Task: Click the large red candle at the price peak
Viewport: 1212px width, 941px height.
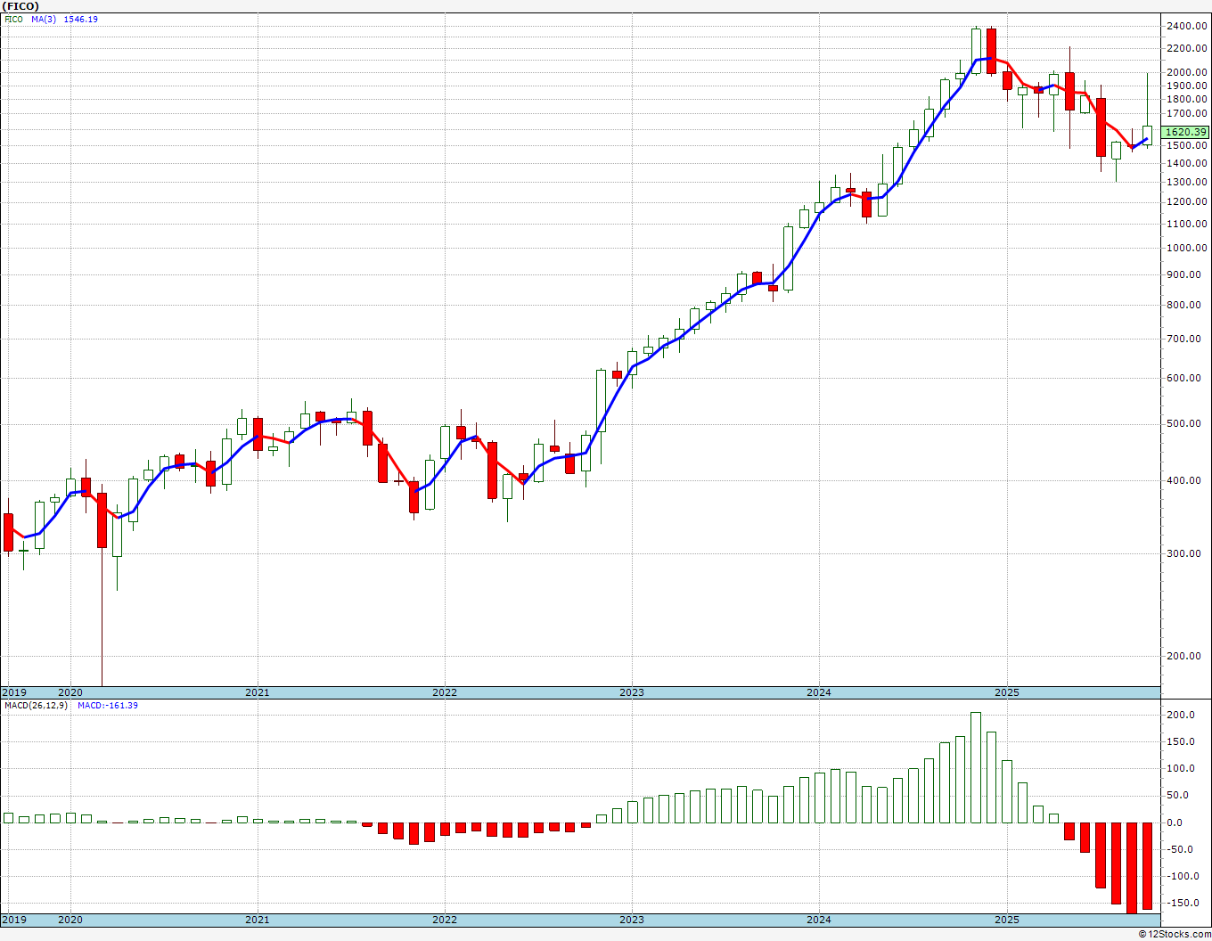Action: (x=991, y=51)
